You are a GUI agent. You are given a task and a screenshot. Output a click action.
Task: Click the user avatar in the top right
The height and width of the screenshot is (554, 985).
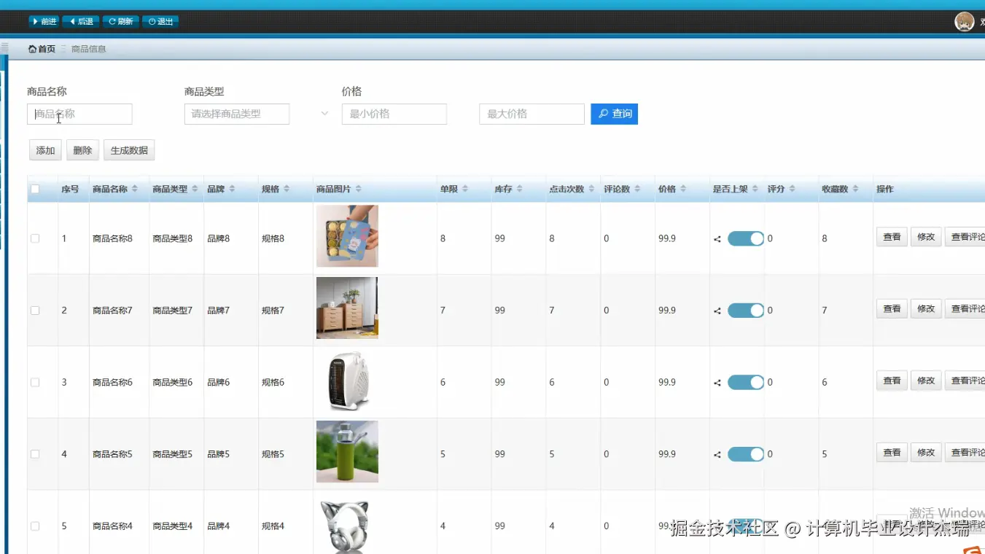click(x=964, y=21)
